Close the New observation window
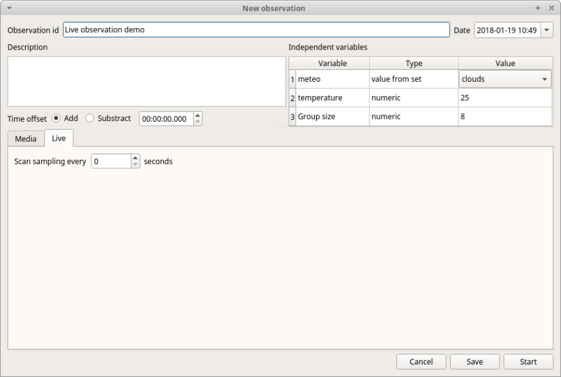 point(551,8)
